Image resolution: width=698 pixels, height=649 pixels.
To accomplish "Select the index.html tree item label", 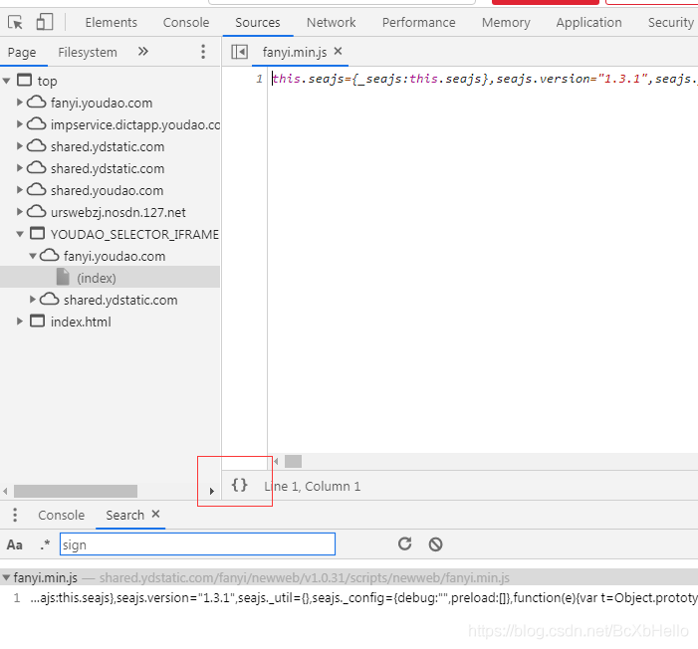I will [81, 322].
